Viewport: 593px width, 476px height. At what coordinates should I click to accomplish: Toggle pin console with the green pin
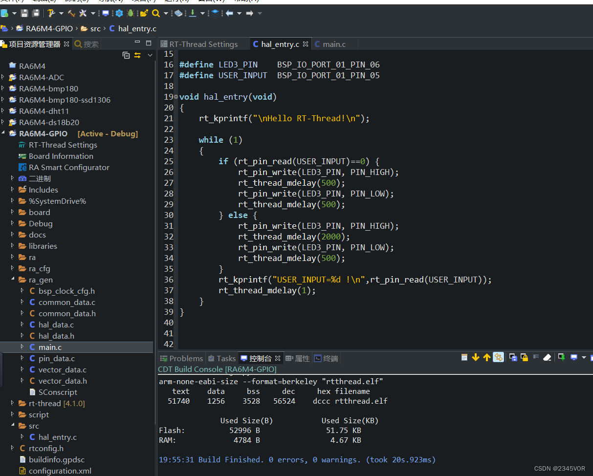tap(562, 358)
